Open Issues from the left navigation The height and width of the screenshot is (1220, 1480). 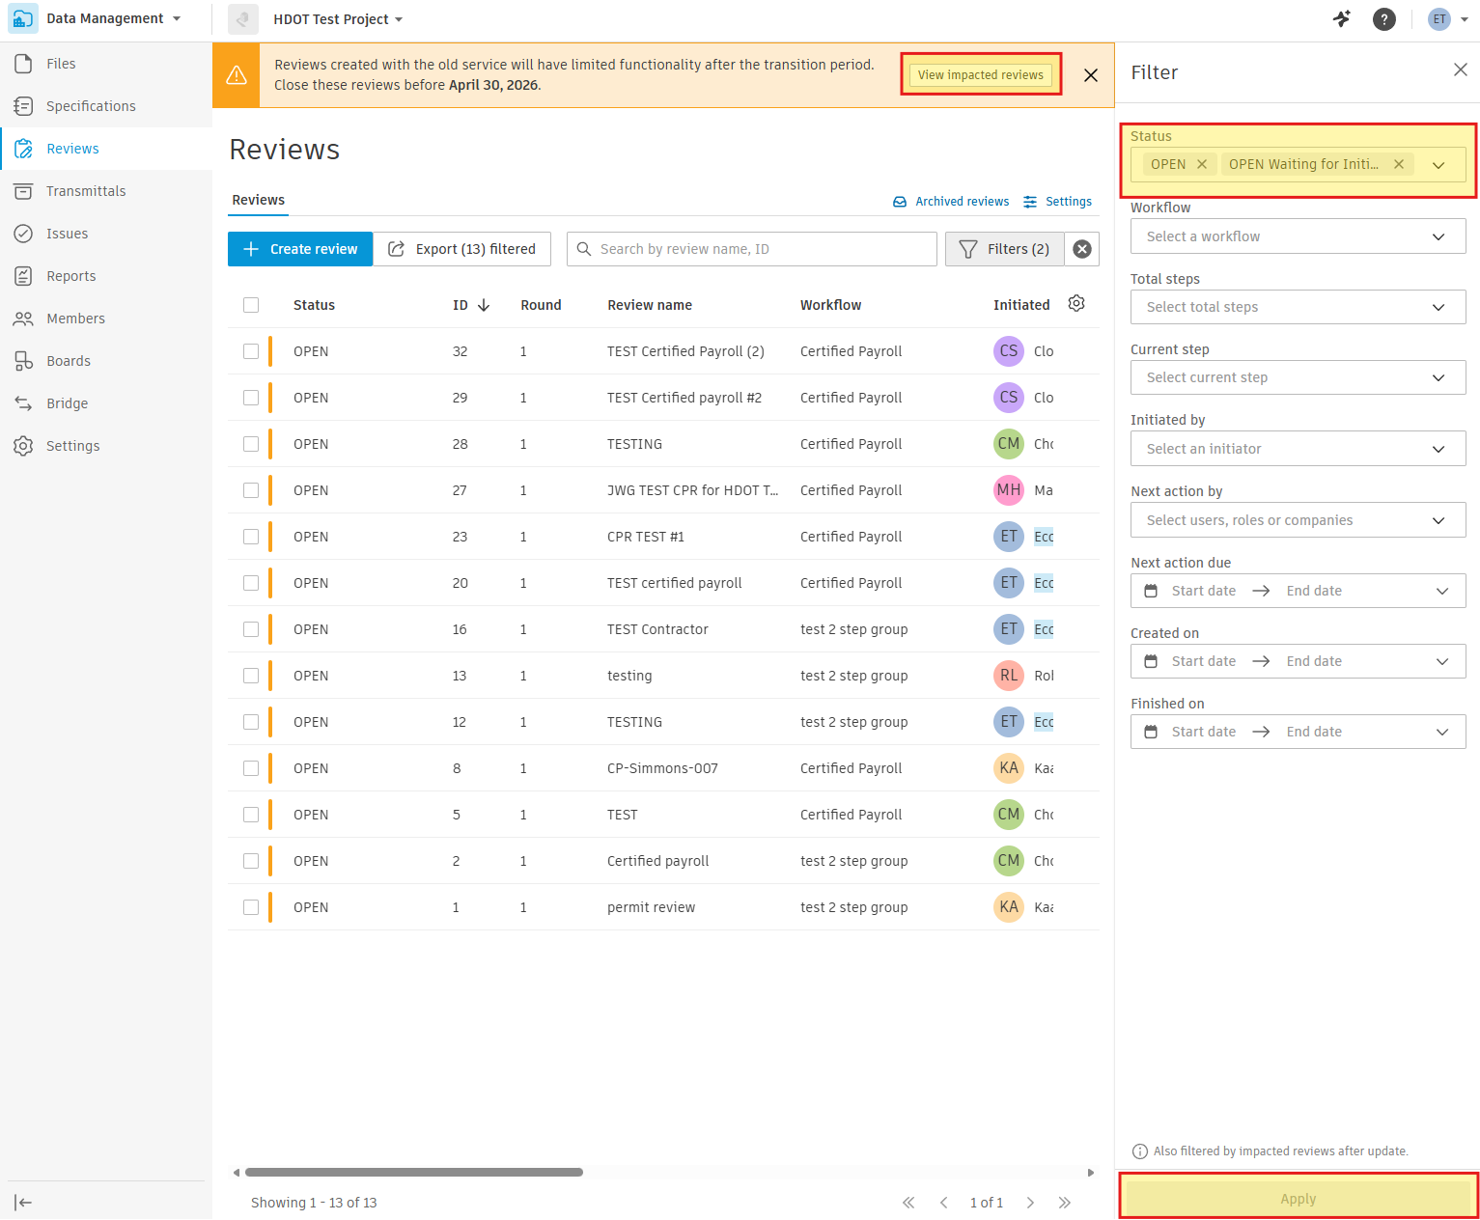click(x=67, y=234)
